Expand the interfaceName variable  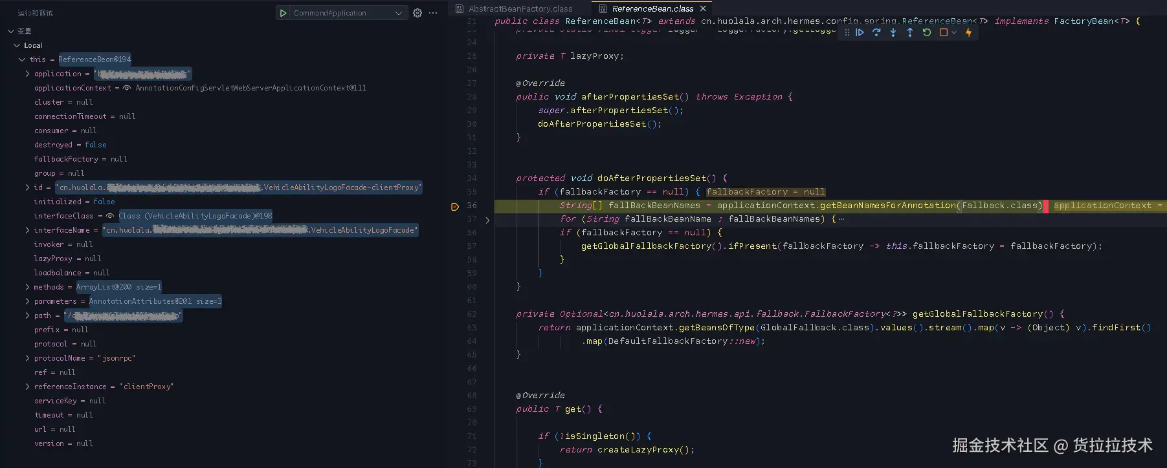27,230
